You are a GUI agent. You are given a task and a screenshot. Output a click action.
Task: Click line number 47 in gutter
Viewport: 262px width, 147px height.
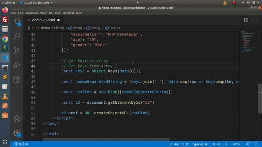(x=33, y=82)
